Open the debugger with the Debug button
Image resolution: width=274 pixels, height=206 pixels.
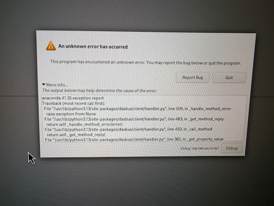point(232,148)
